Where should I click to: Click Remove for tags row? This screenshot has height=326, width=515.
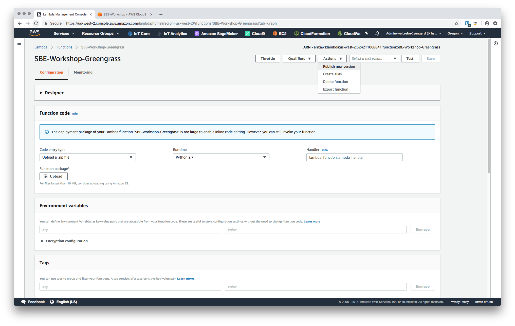point(422,287)
